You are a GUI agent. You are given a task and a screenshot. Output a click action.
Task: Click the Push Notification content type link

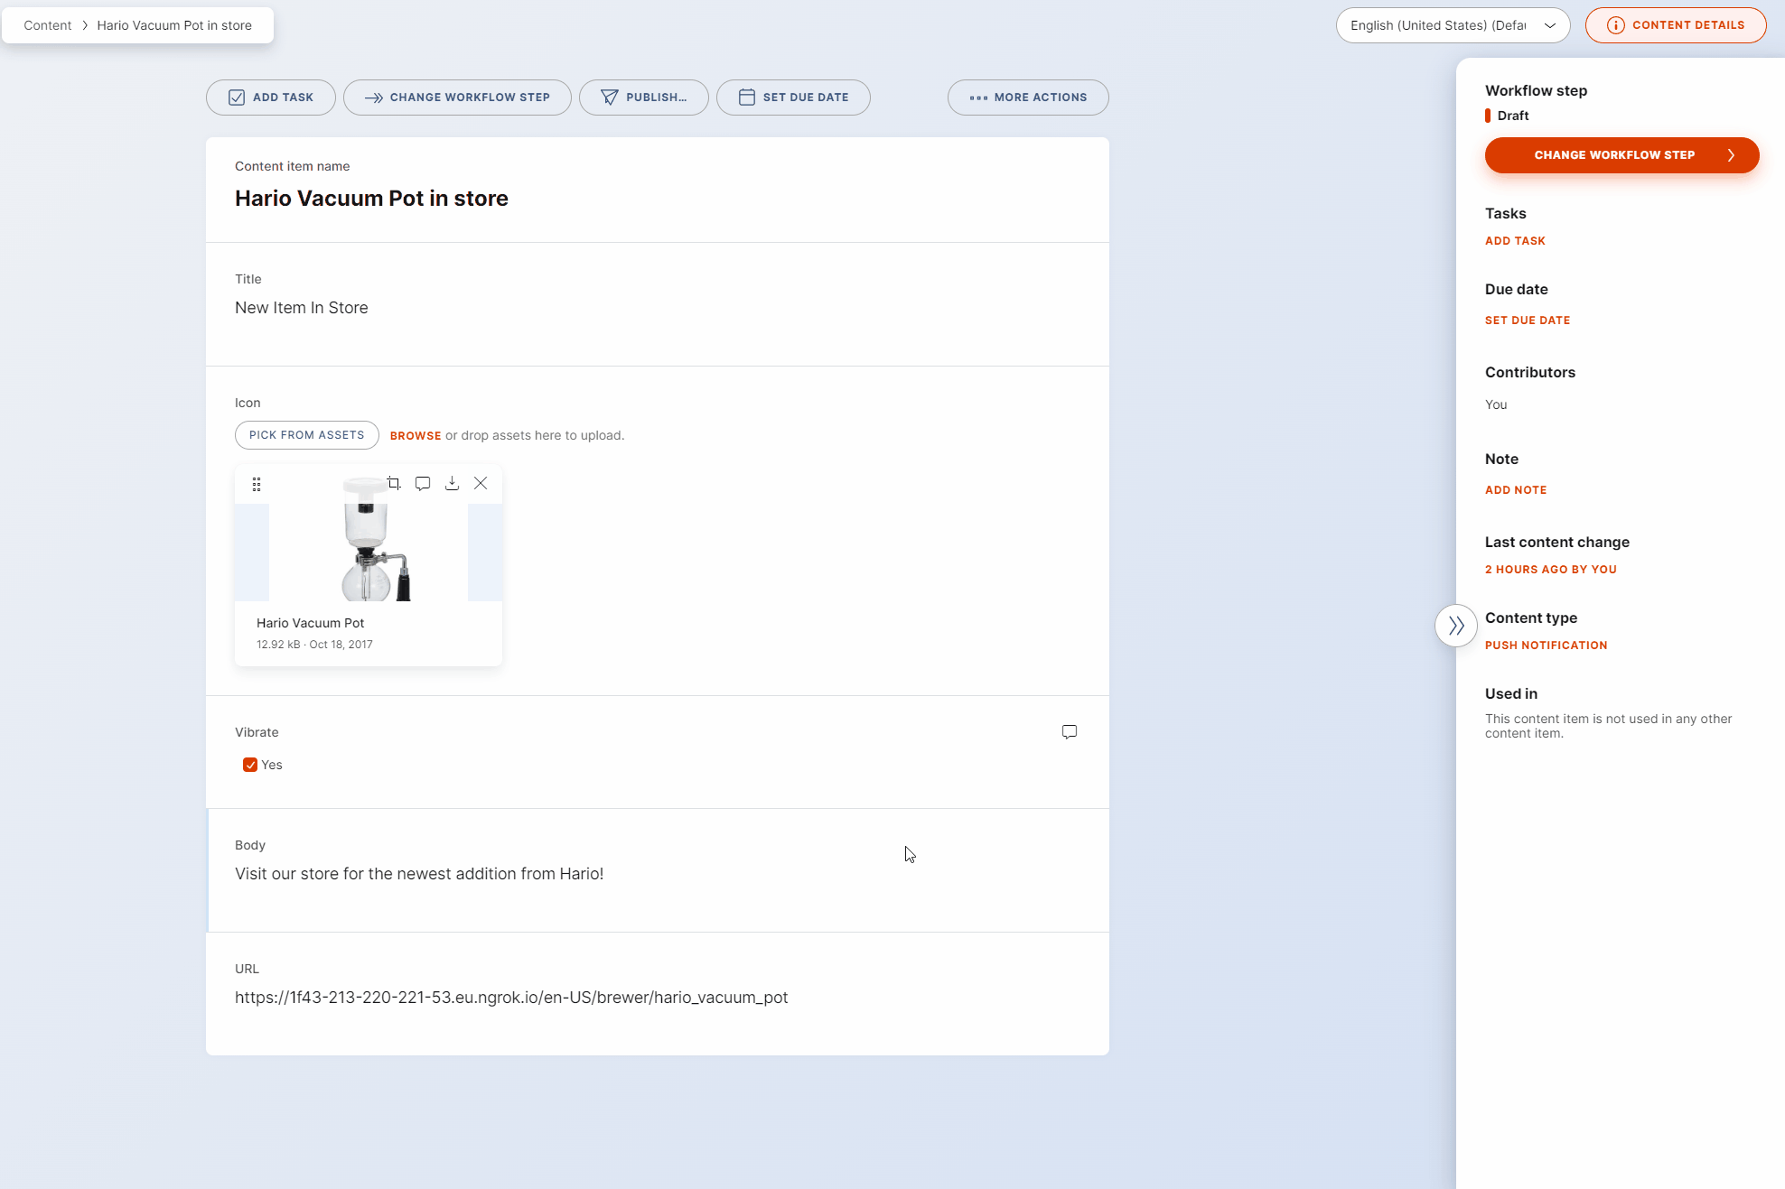1546,646
